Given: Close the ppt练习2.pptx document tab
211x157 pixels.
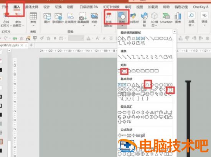Looking at the screenshot, I should coord(21,45).
